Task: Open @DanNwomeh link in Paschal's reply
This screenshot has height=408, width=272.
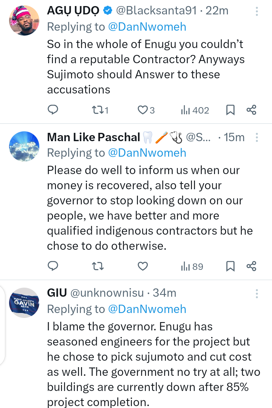Action: point(147,153)
